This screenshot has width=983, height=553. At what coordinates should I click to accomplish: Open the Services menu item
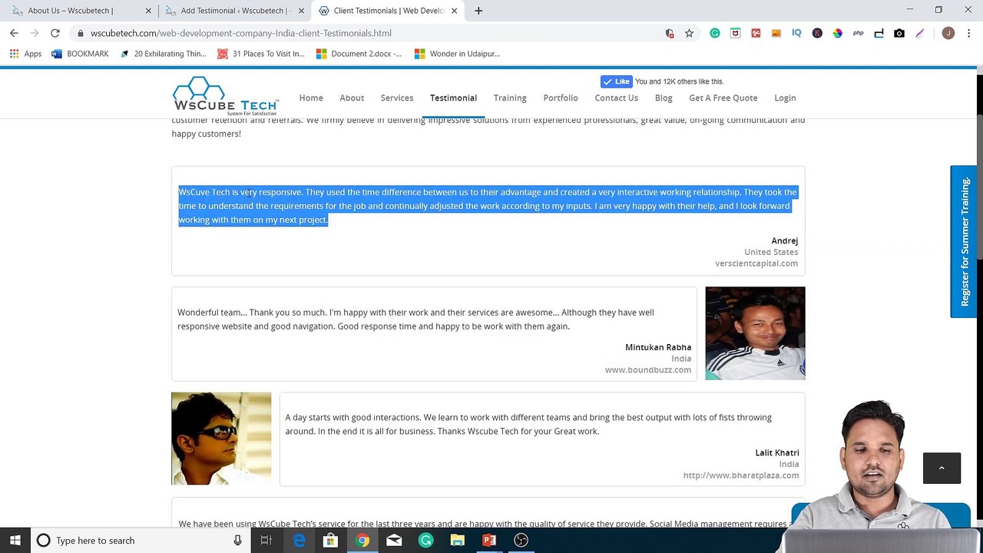(x=397, y=98)
